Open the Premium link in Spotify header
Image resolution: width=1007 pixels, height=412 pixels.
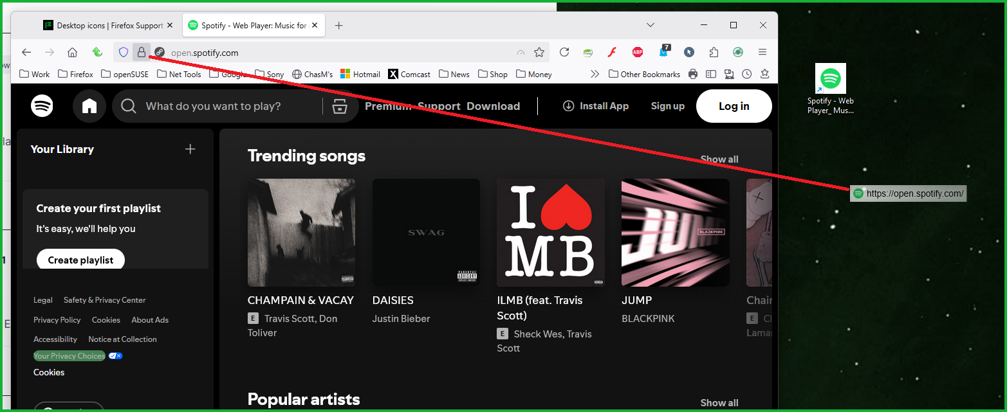(x=388, y=106)
